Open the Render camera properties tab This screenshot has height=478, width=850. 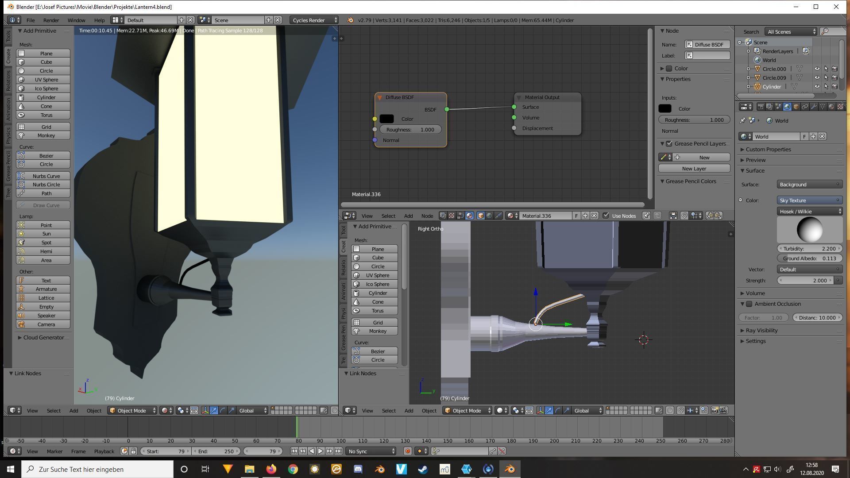click(x=761, y=107)
